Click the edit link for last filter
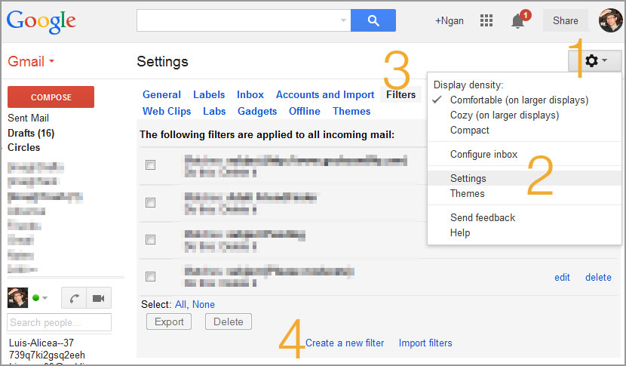Viewport: 626px width, 366px height. coord(562,277)
